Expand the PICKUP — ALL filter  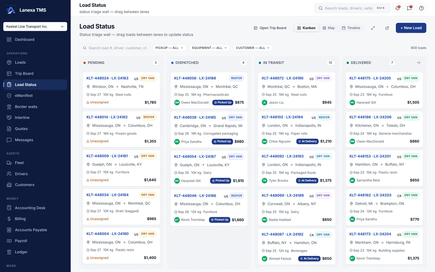pyautogui.click(x=170, y=48)
